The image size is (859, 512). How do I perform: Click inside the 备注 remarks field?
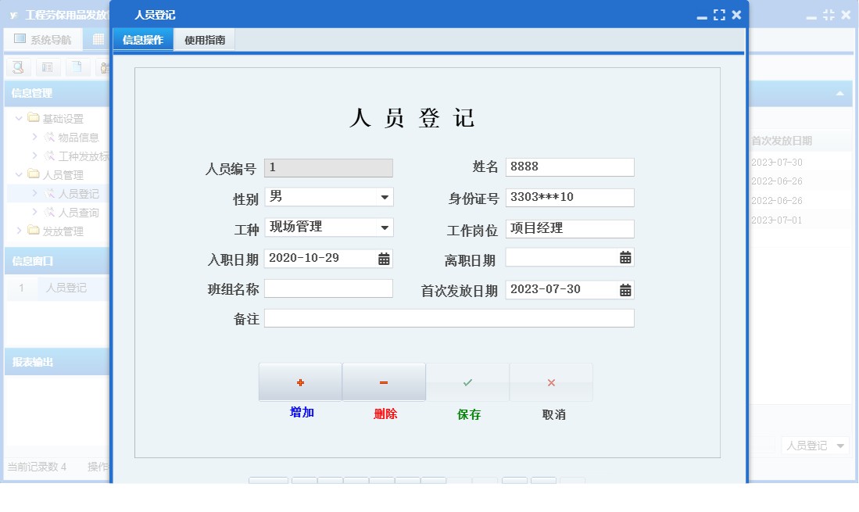(449, 317)
